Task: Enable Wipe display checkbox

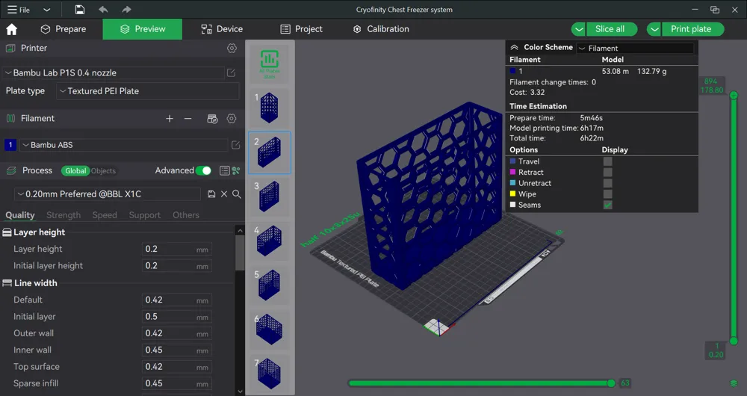Action: 607,194
